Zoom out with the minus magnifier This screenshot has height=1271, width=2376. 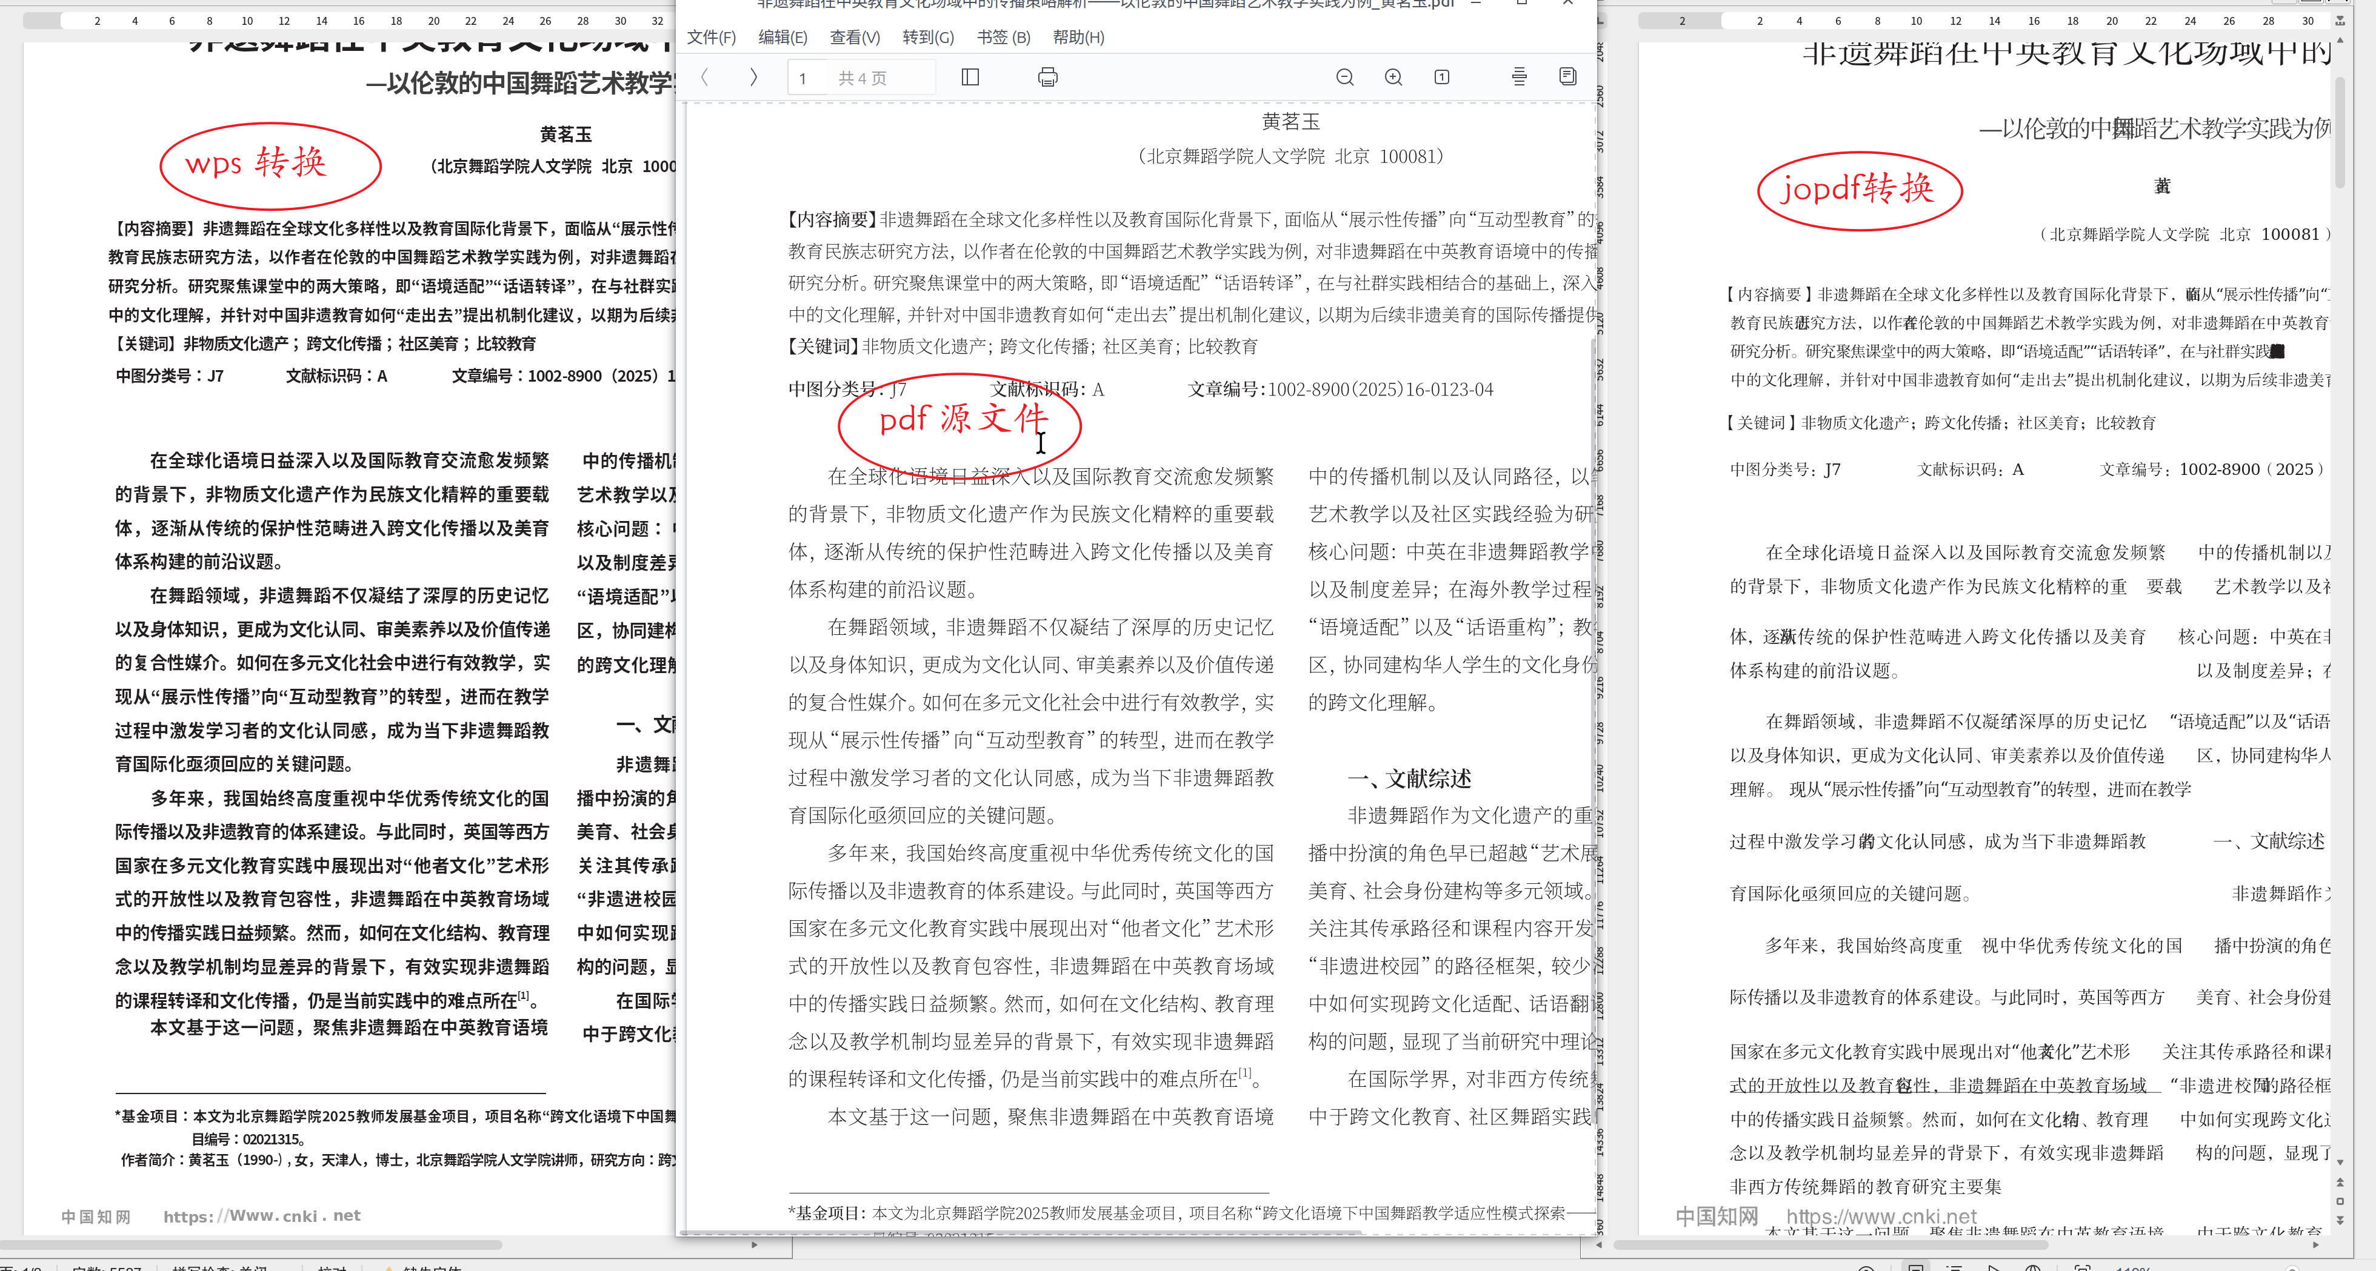coord(1345,78)
